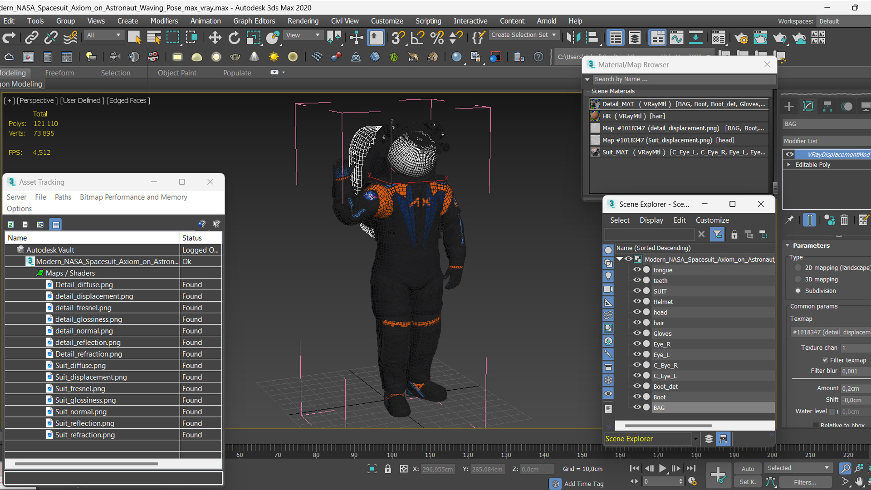This screenshot has height=490, width=871.
Task: Toggle Scene Explorer filter funnel icon
Action: [x=717, y=234]
